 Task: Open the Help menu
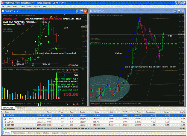pos(45,7)
